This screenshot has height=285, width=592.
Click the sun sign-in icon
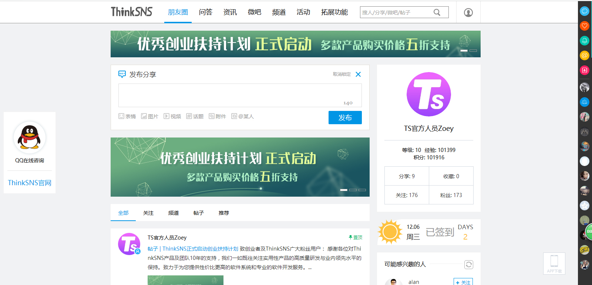[x=390, y=232]
